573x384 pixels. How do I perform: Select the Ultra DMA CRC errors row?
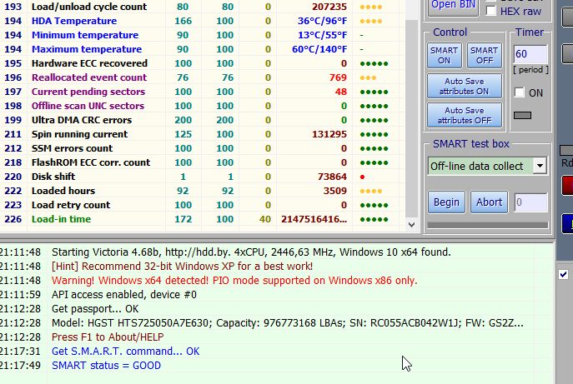tap(201, 120)
